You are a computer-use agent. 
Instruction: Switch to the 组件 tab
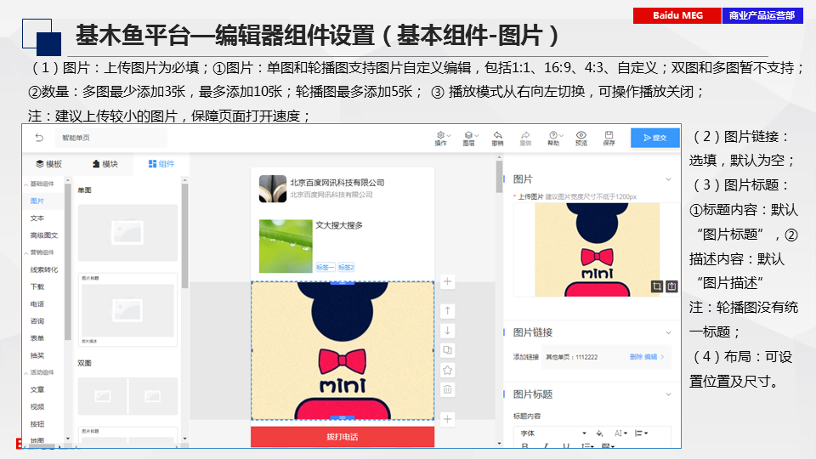[161, 164]
